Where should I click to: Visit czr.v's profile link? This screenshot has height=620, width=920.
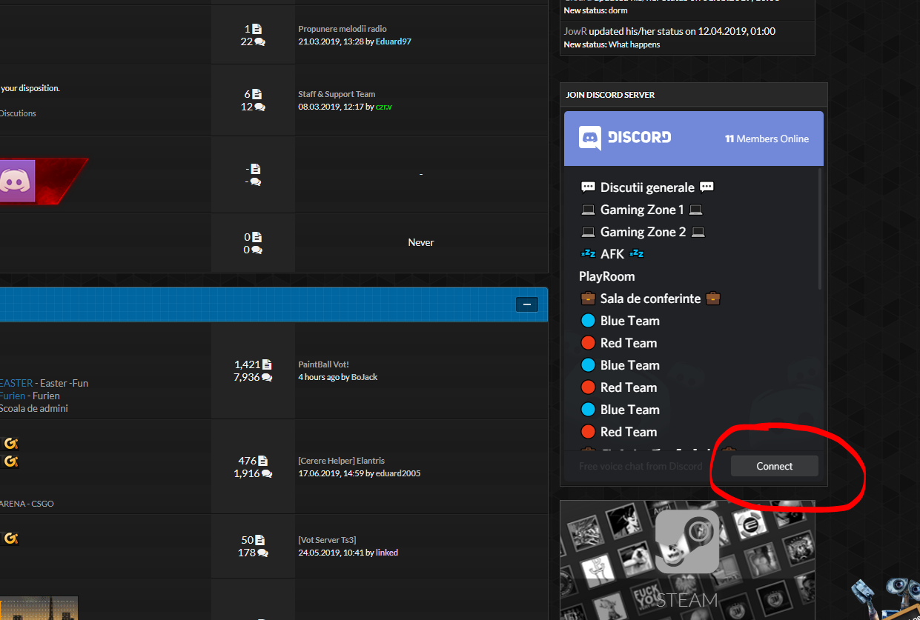tap(383, 107)
